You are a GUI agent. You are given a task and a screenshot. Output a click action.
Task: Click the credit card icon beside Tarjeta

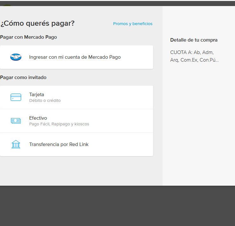(x=16, y=97)
